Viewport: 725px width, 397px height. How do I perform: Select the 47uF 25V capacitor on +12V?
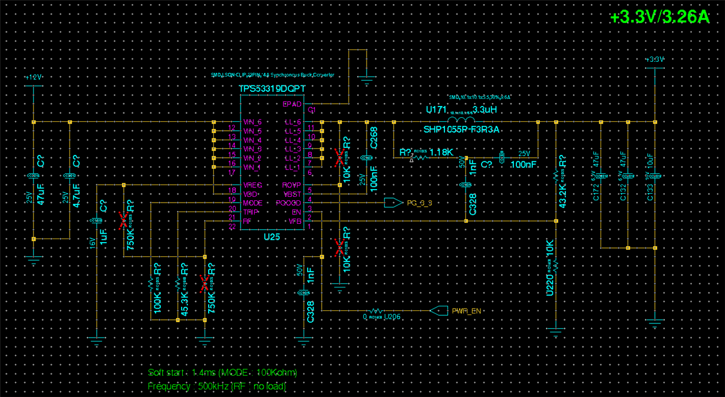[33, 176]
